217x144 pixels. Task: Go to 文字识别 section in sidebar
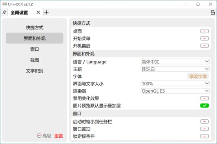[x=35, y=71]
